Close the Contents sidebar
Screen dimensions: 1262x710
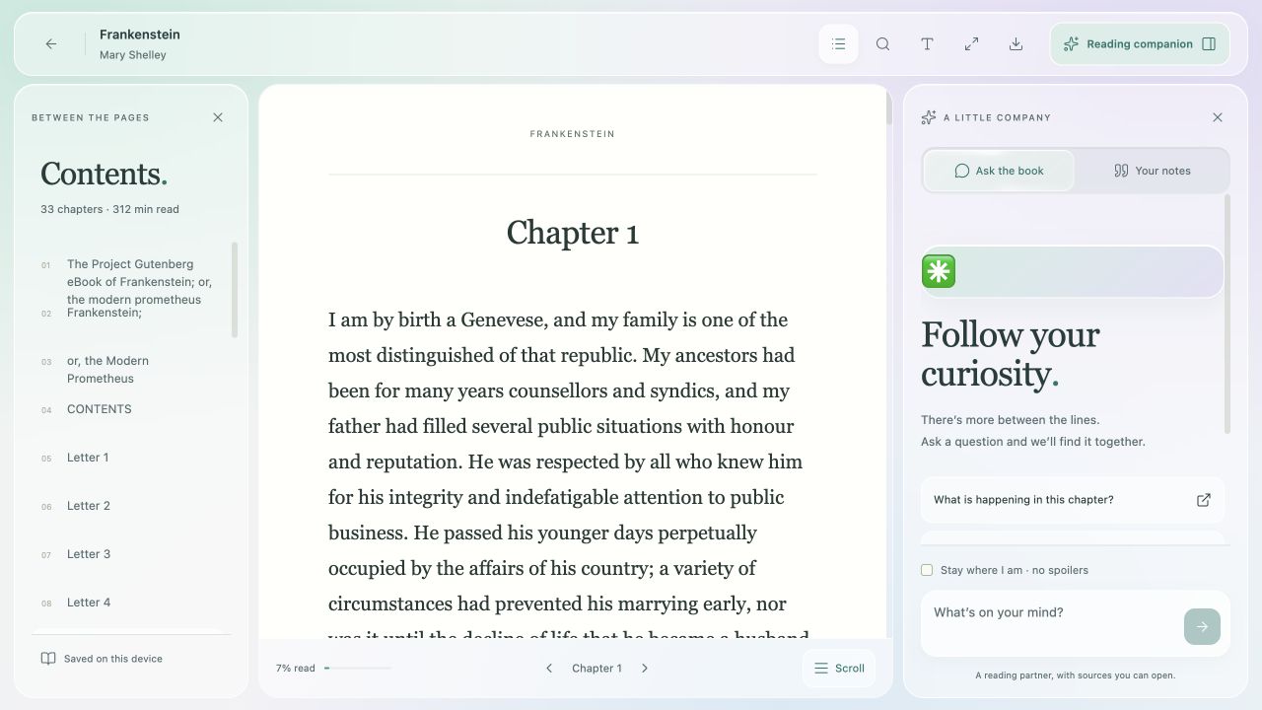(218, 117)
